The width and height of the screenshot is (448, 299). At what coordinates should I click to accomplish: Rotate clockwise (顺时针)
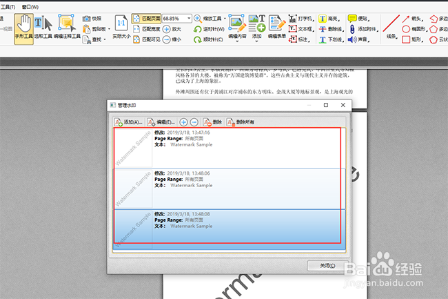[208, 39]
